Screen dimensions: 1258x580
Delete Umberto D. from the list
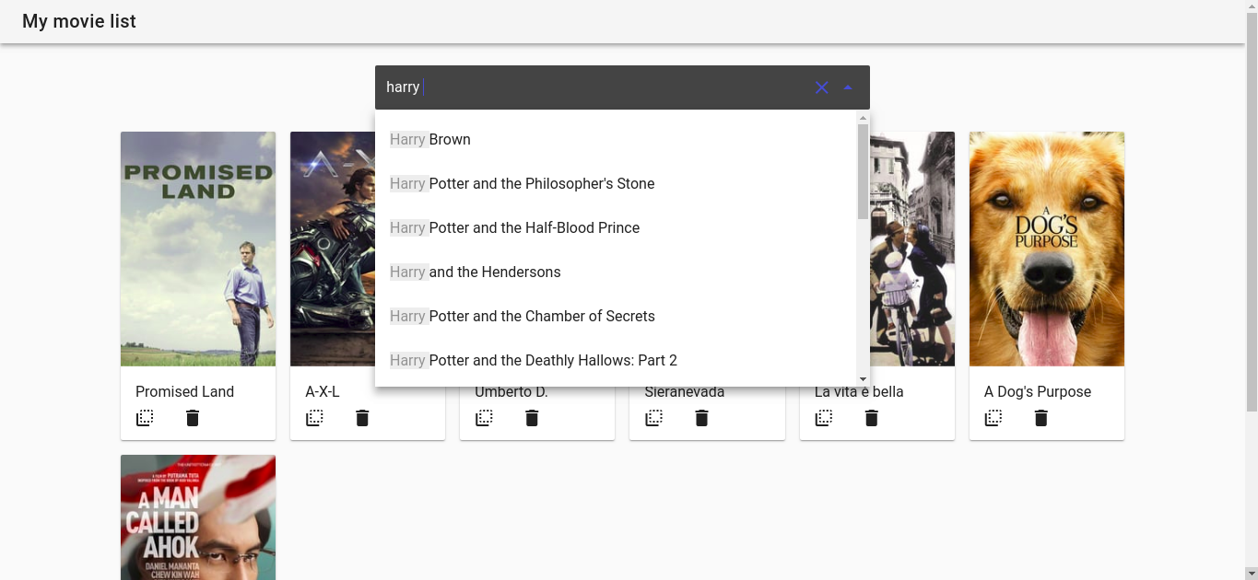[x=532, y=418]
